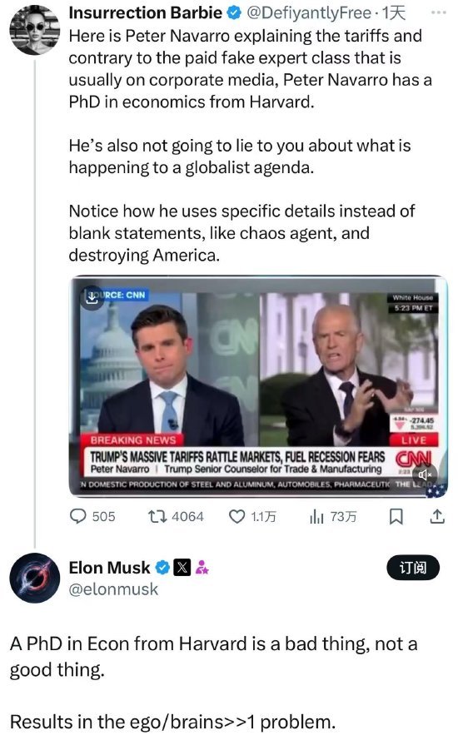Bookmark the Insurrection Barbie tweet
458x745 pixels.
[396, 516]
